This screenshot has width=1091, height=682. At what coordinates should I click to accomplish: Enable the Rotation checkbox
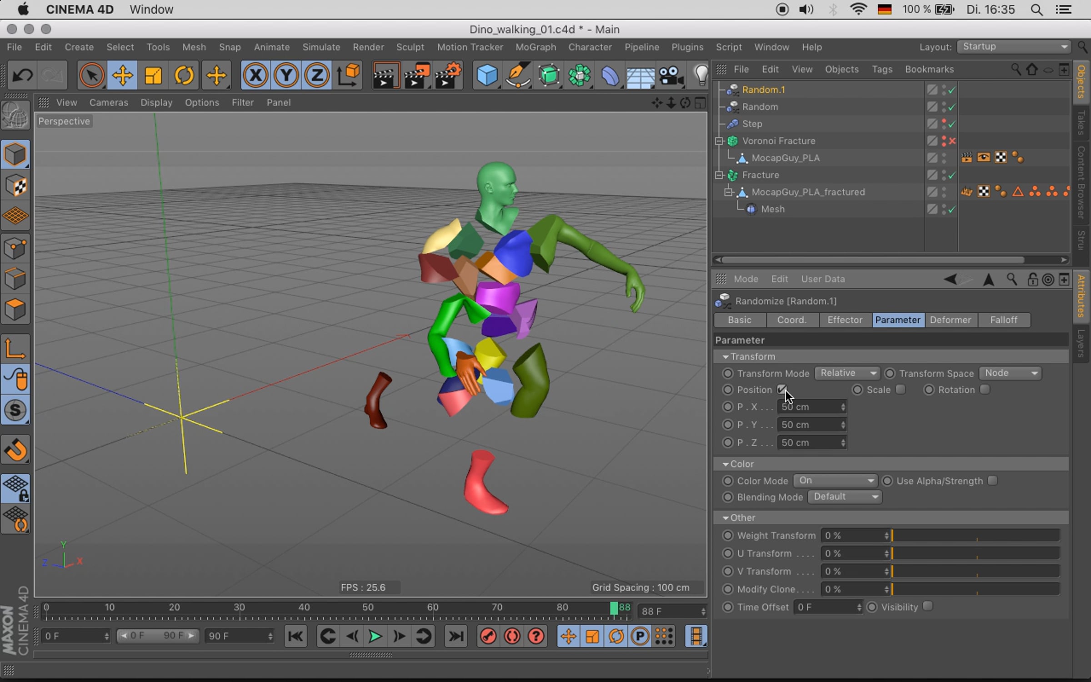[x=985, y=390]
